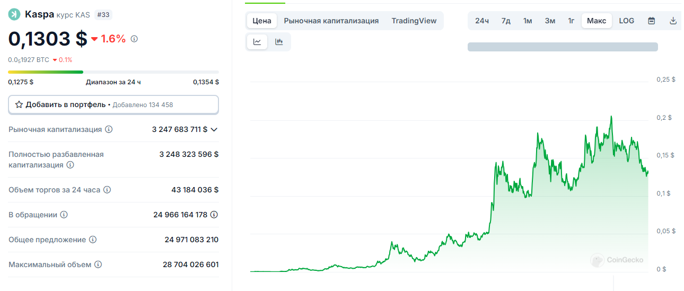Select the 1г time range
The height and width of the screenshot is (291, 684).
571,21
